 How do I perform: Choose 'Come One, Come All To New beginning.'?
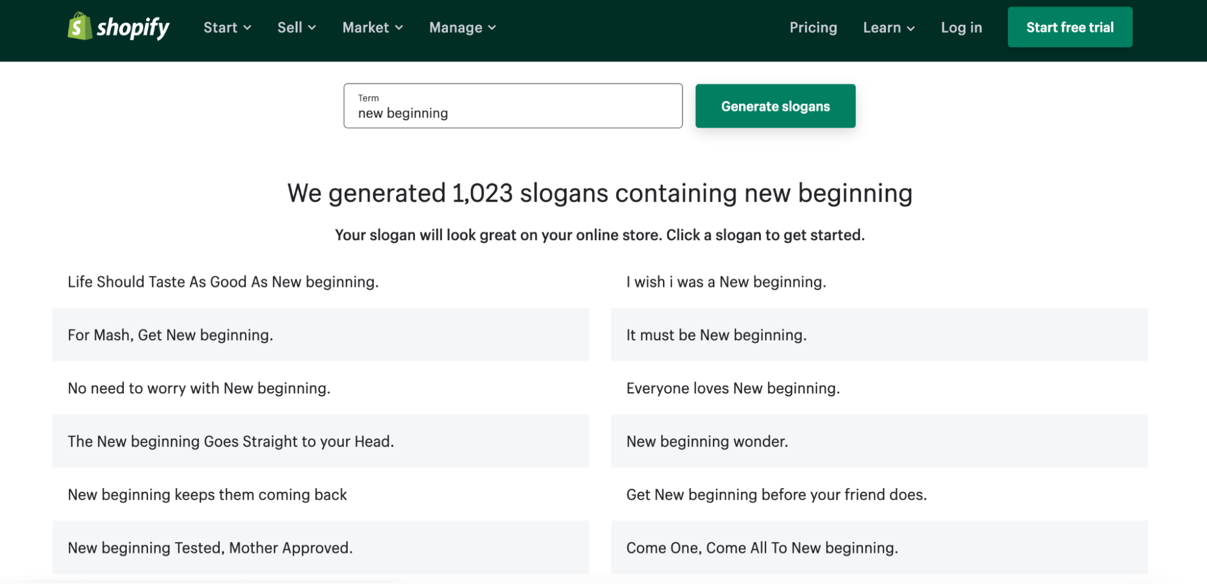(879, 547)
